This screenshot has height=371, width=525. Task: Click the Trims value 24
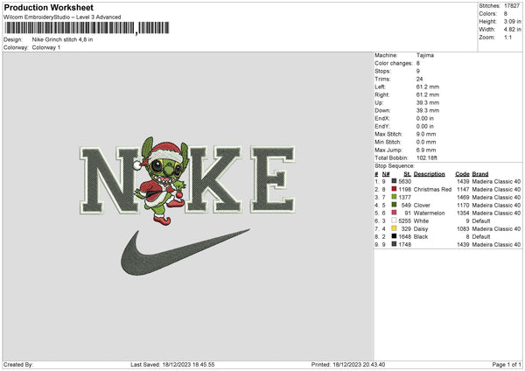click(x=419, y=79)
